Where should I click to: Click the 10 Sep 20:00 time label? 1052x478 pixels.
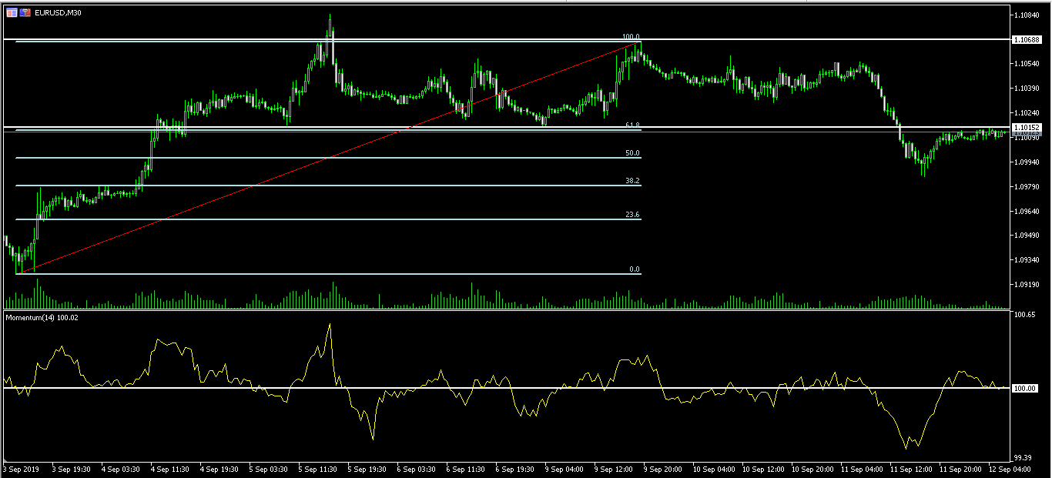point(812,468)
